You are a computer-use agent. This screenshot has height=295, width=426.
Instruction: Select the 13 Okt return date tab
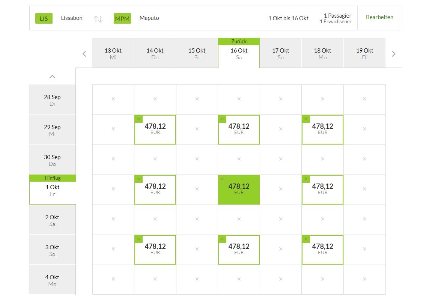pyautogui.click(x=113, y=53)
